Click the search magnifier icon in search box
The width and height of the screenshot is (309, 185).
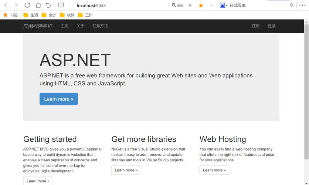292,5
